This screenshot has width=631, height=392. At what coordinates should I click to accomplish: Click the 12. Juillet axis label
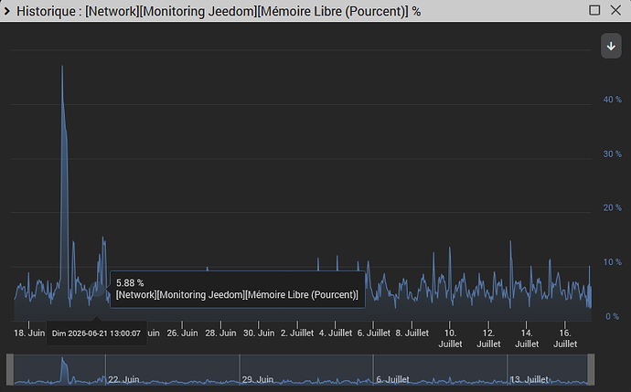(488, 338)
